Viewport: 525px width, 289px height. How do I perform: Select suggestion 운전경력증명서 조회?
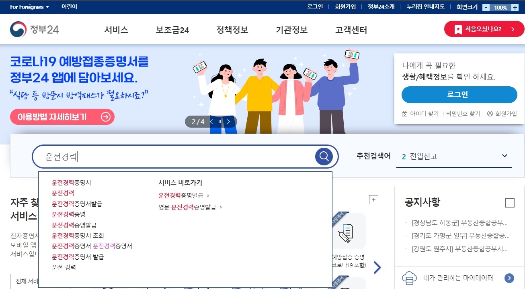pyautogui.click(x=78, y=236)
